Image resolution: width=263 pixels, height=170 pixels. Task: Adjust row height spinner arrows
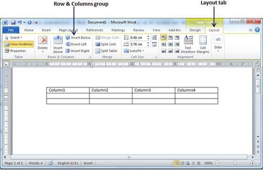point(148,37)
